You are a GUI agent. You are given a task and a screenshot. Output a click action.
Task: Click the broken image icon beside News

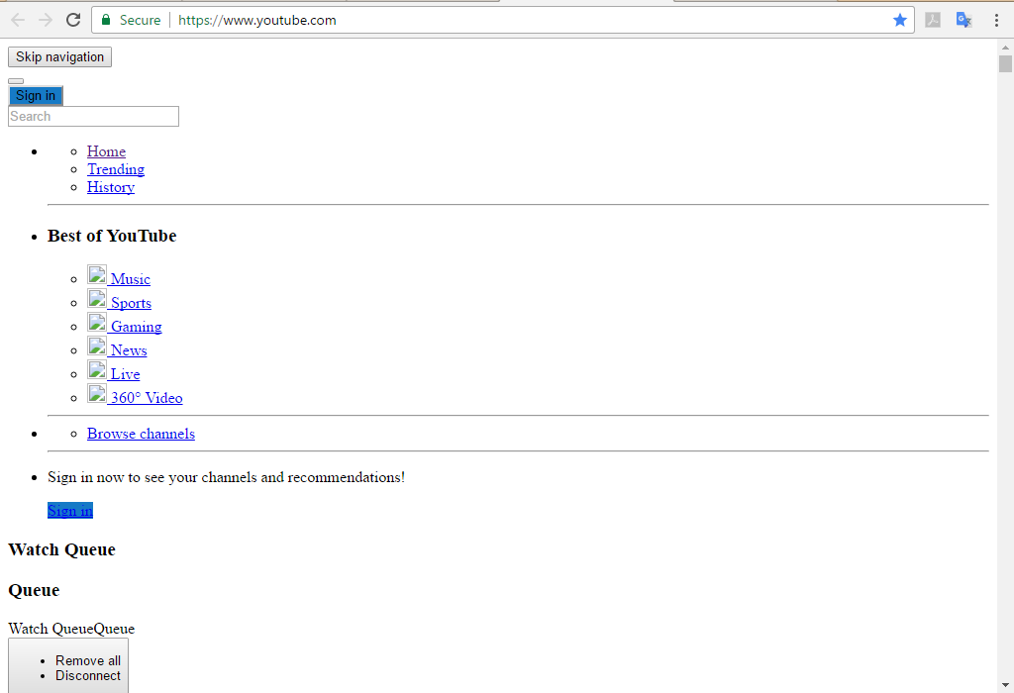click(97, 346)
